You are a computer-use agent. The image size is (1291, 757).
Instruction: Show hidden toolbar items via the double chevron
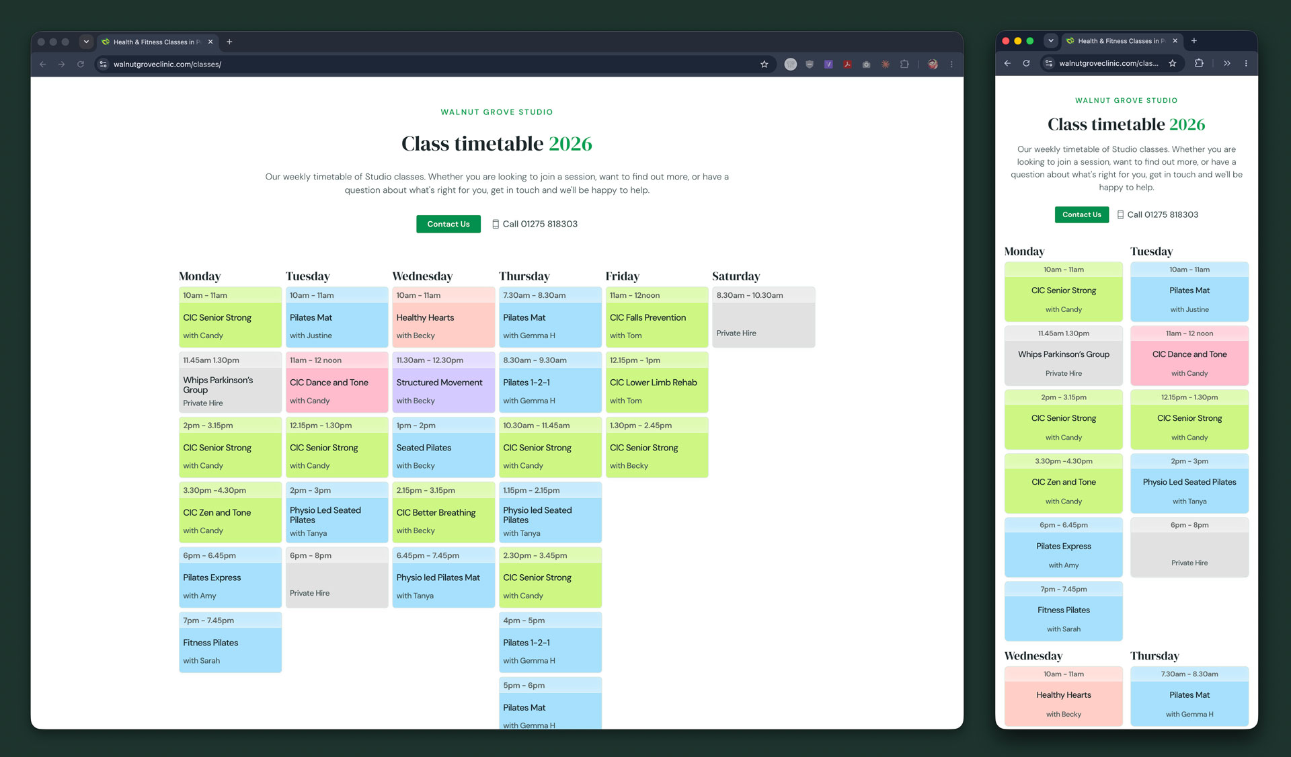tap(1227, 63)
